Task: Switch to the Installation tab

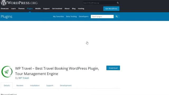Action: (x=35, y=85)
